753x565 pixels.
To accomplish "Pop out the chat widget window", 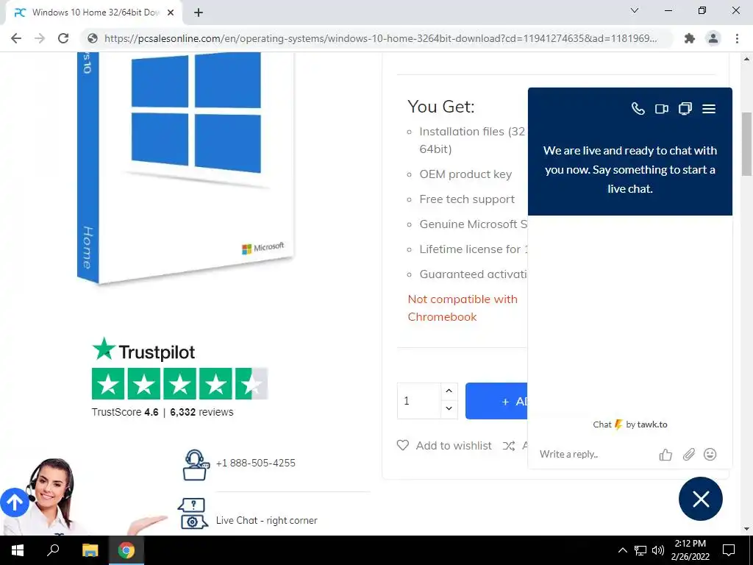I will pyautogui.click(x=685, y=109).
